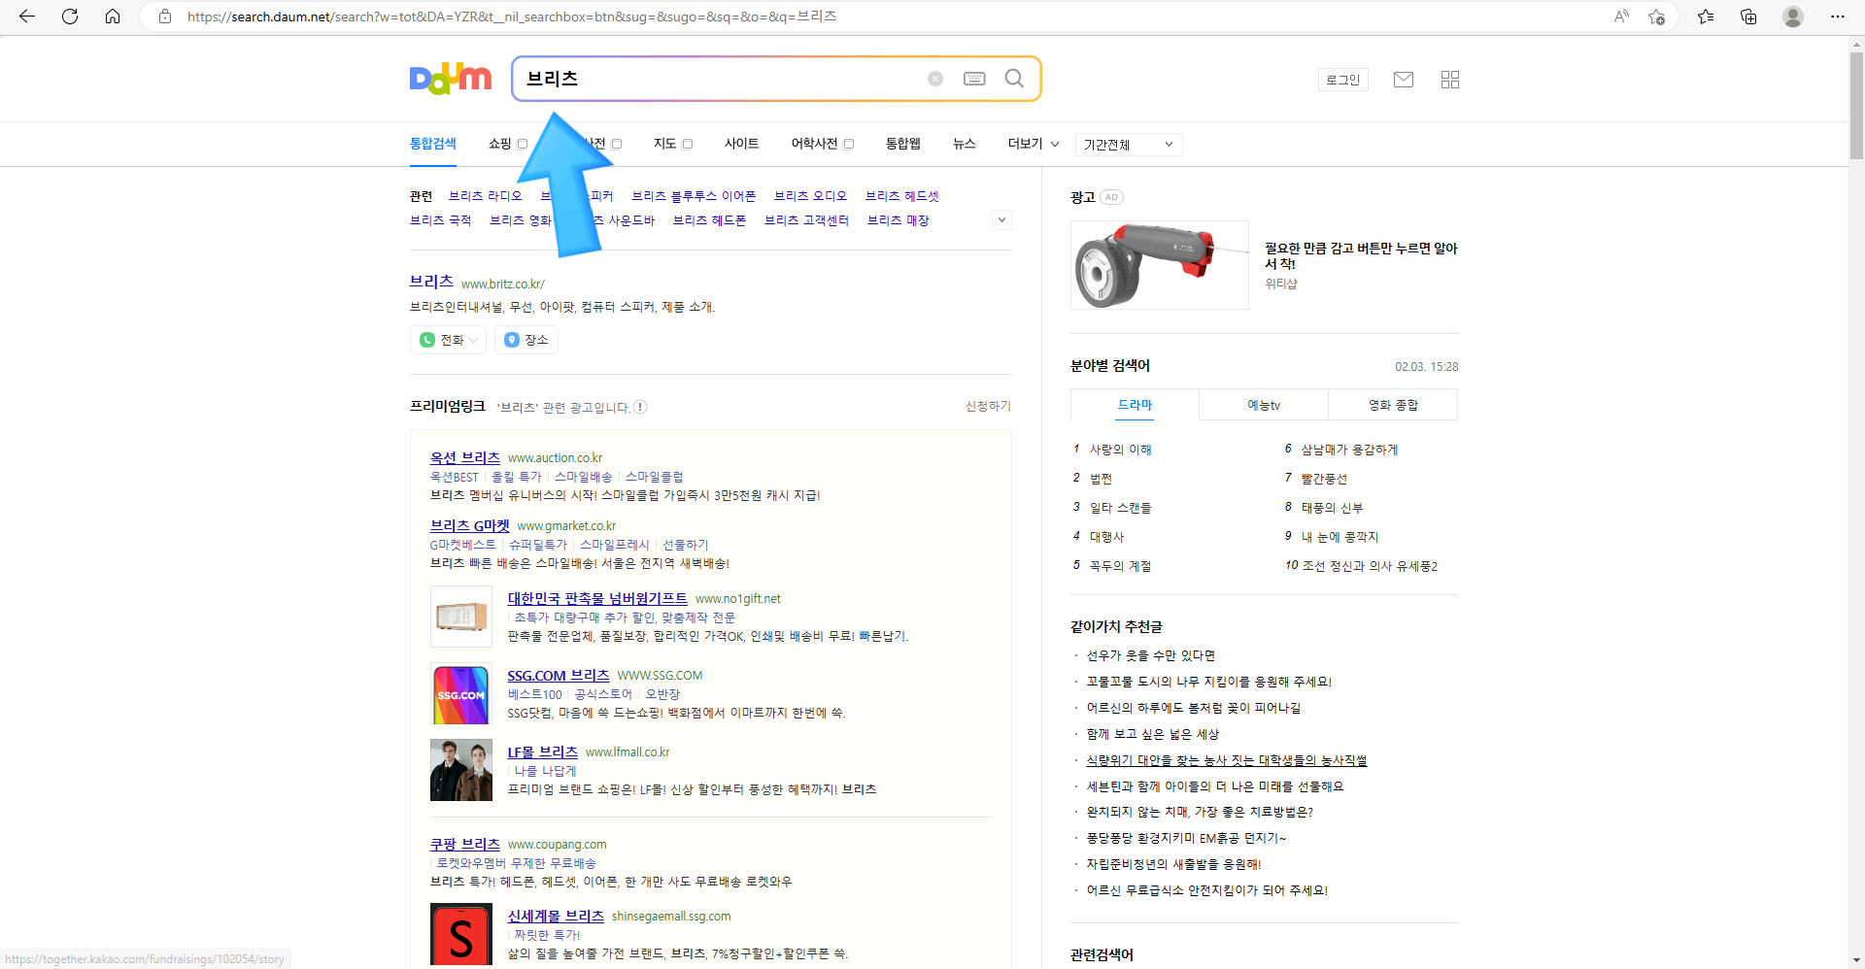Clear the search box text
This screenshot has height=969, width=1865.
(x=935, y=79)
